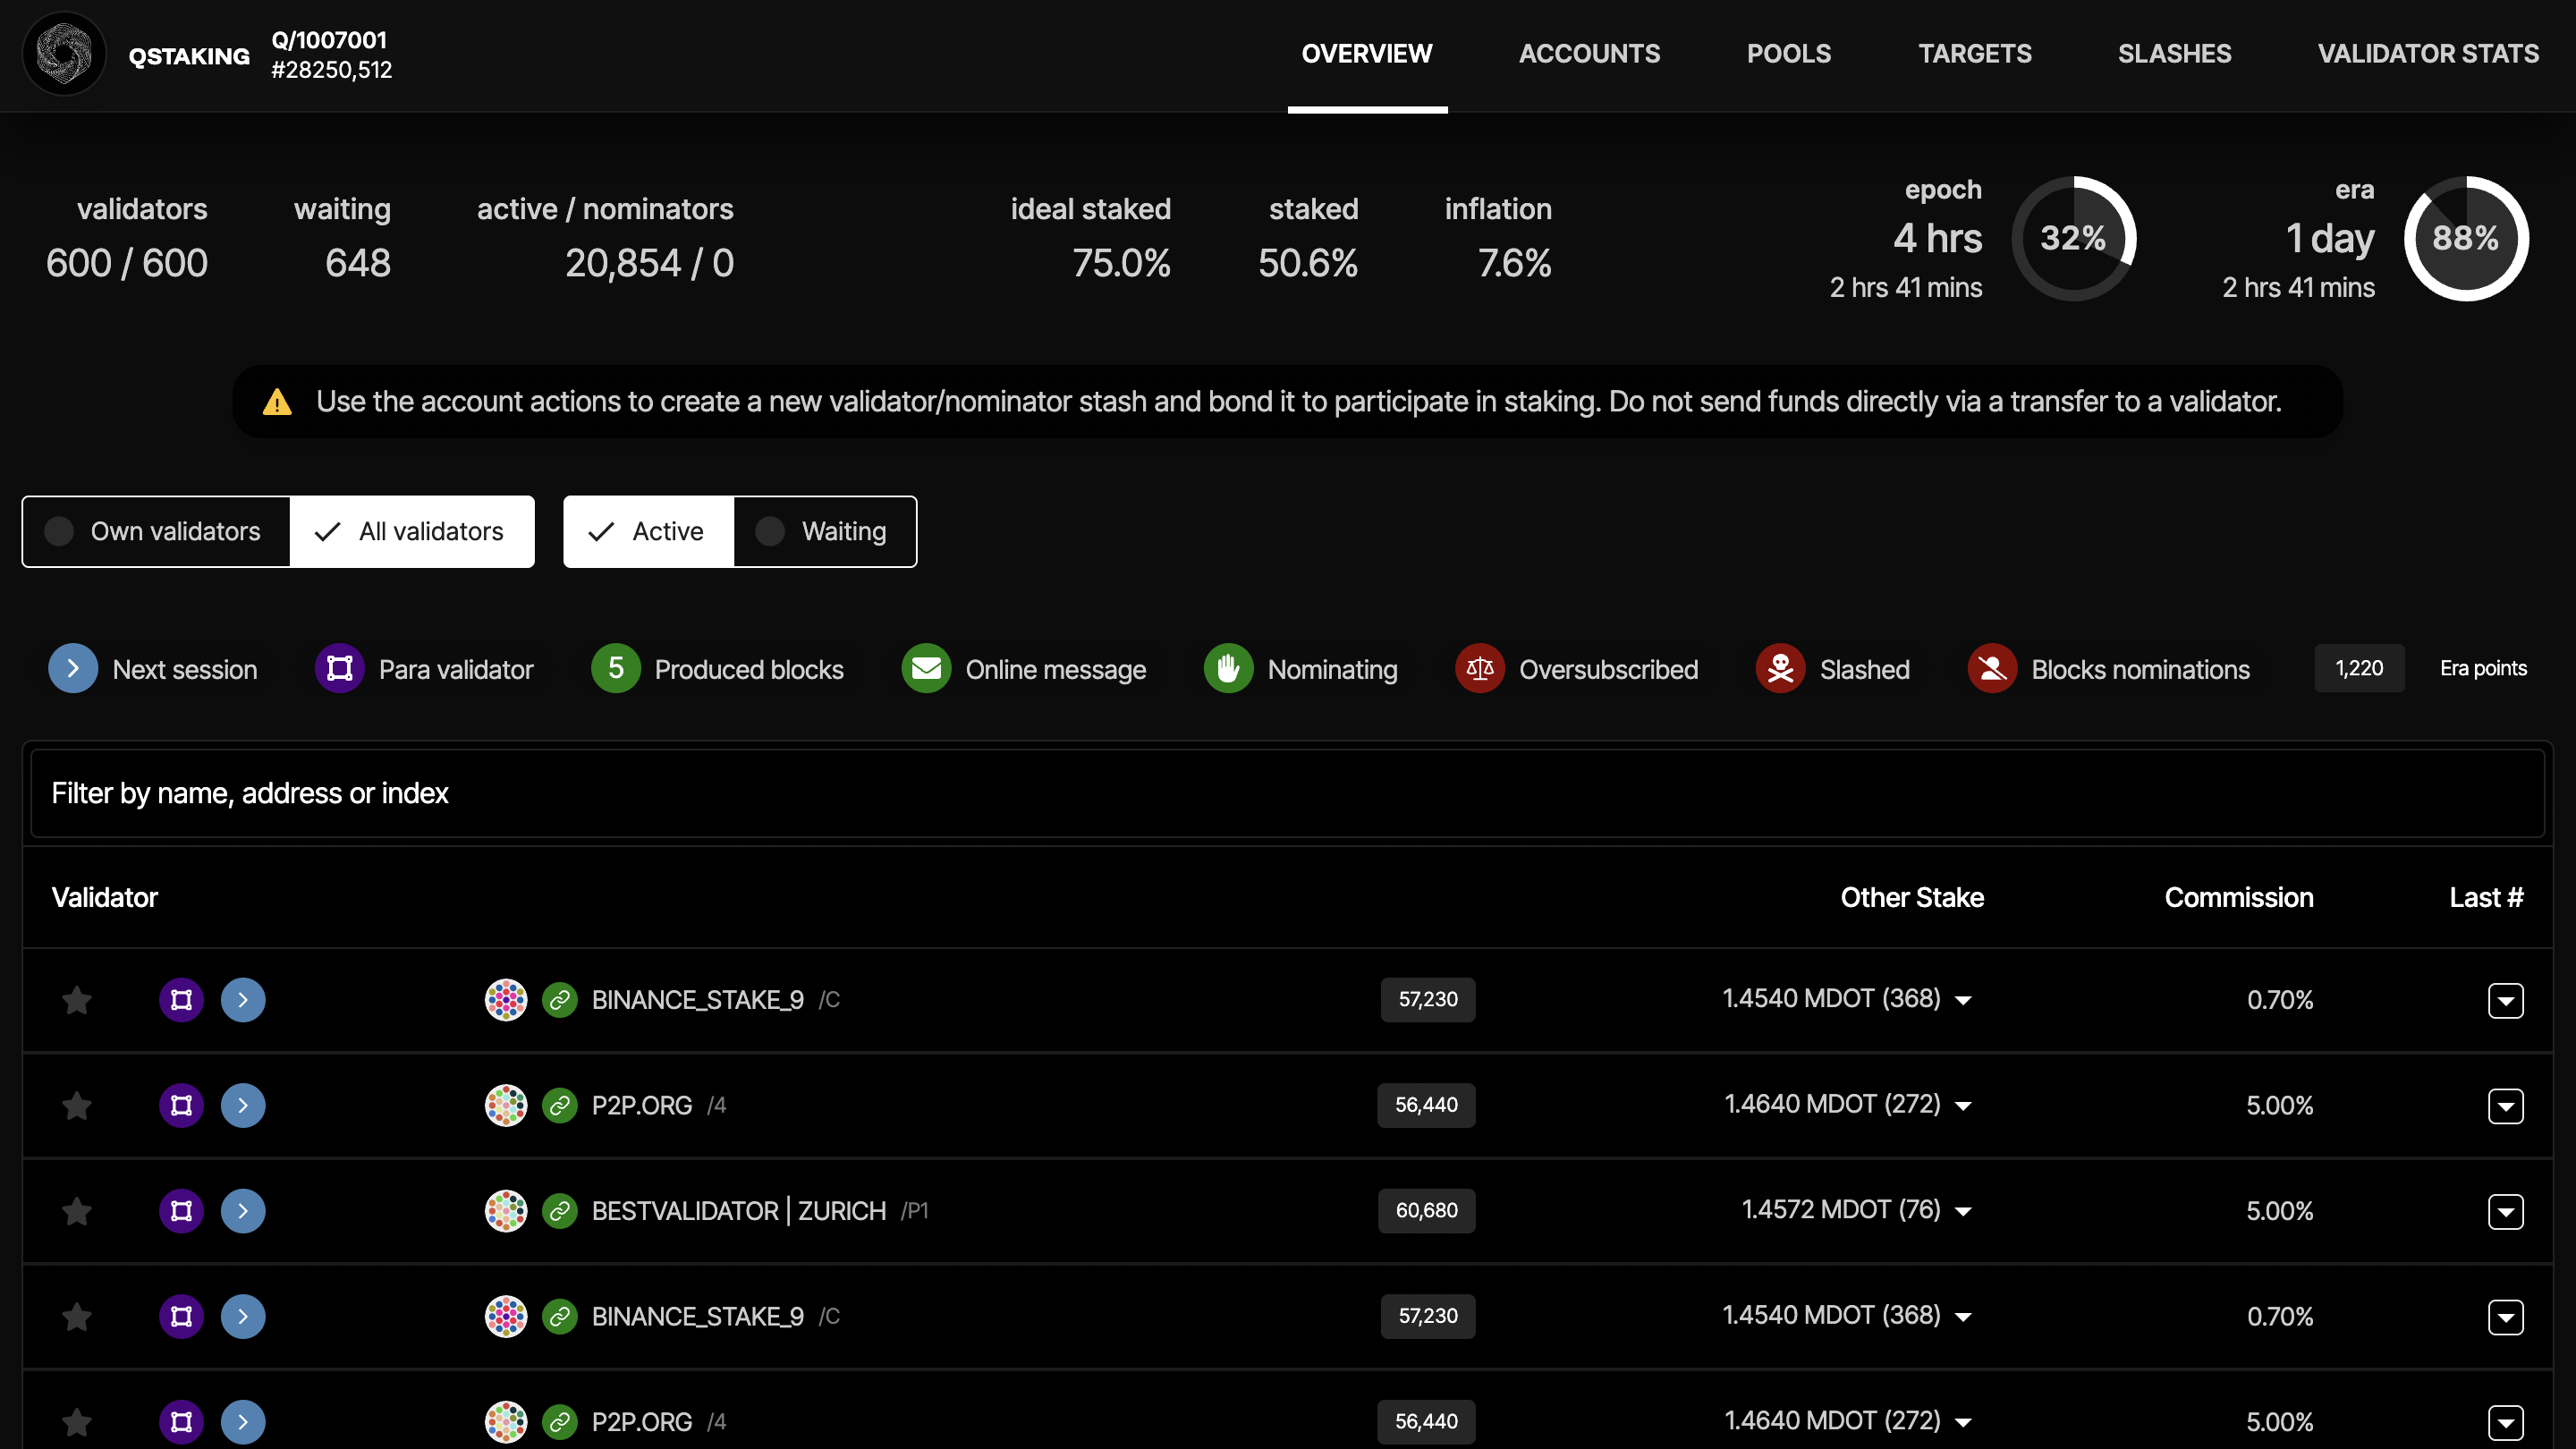The height and width of the screenshot is (1449, 2576).
Task: Click the QSTAKING chain logo
Action: 64,54
